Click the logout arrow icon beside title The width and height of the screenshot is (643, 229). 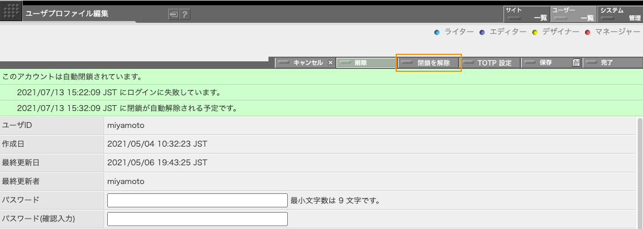pos(173,15)
